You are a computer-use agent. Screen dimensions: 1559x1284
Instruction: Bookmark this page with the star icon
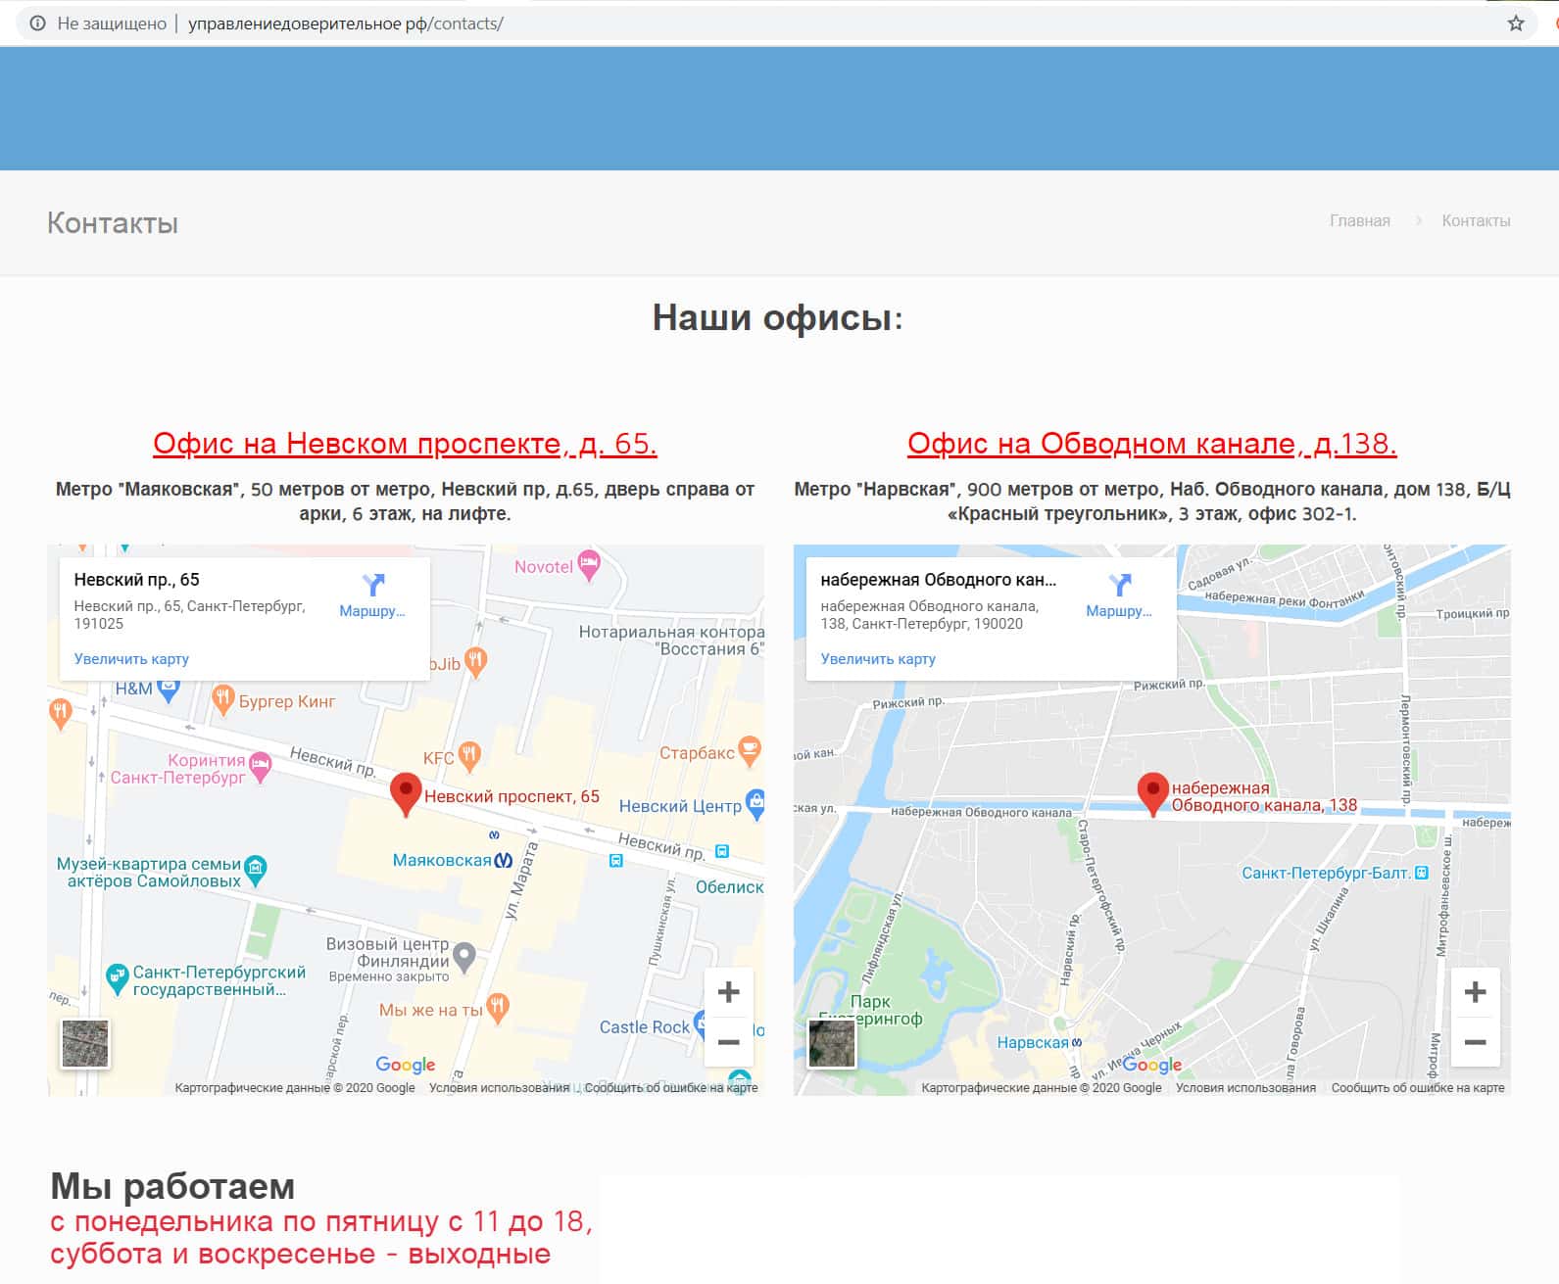1515,24
